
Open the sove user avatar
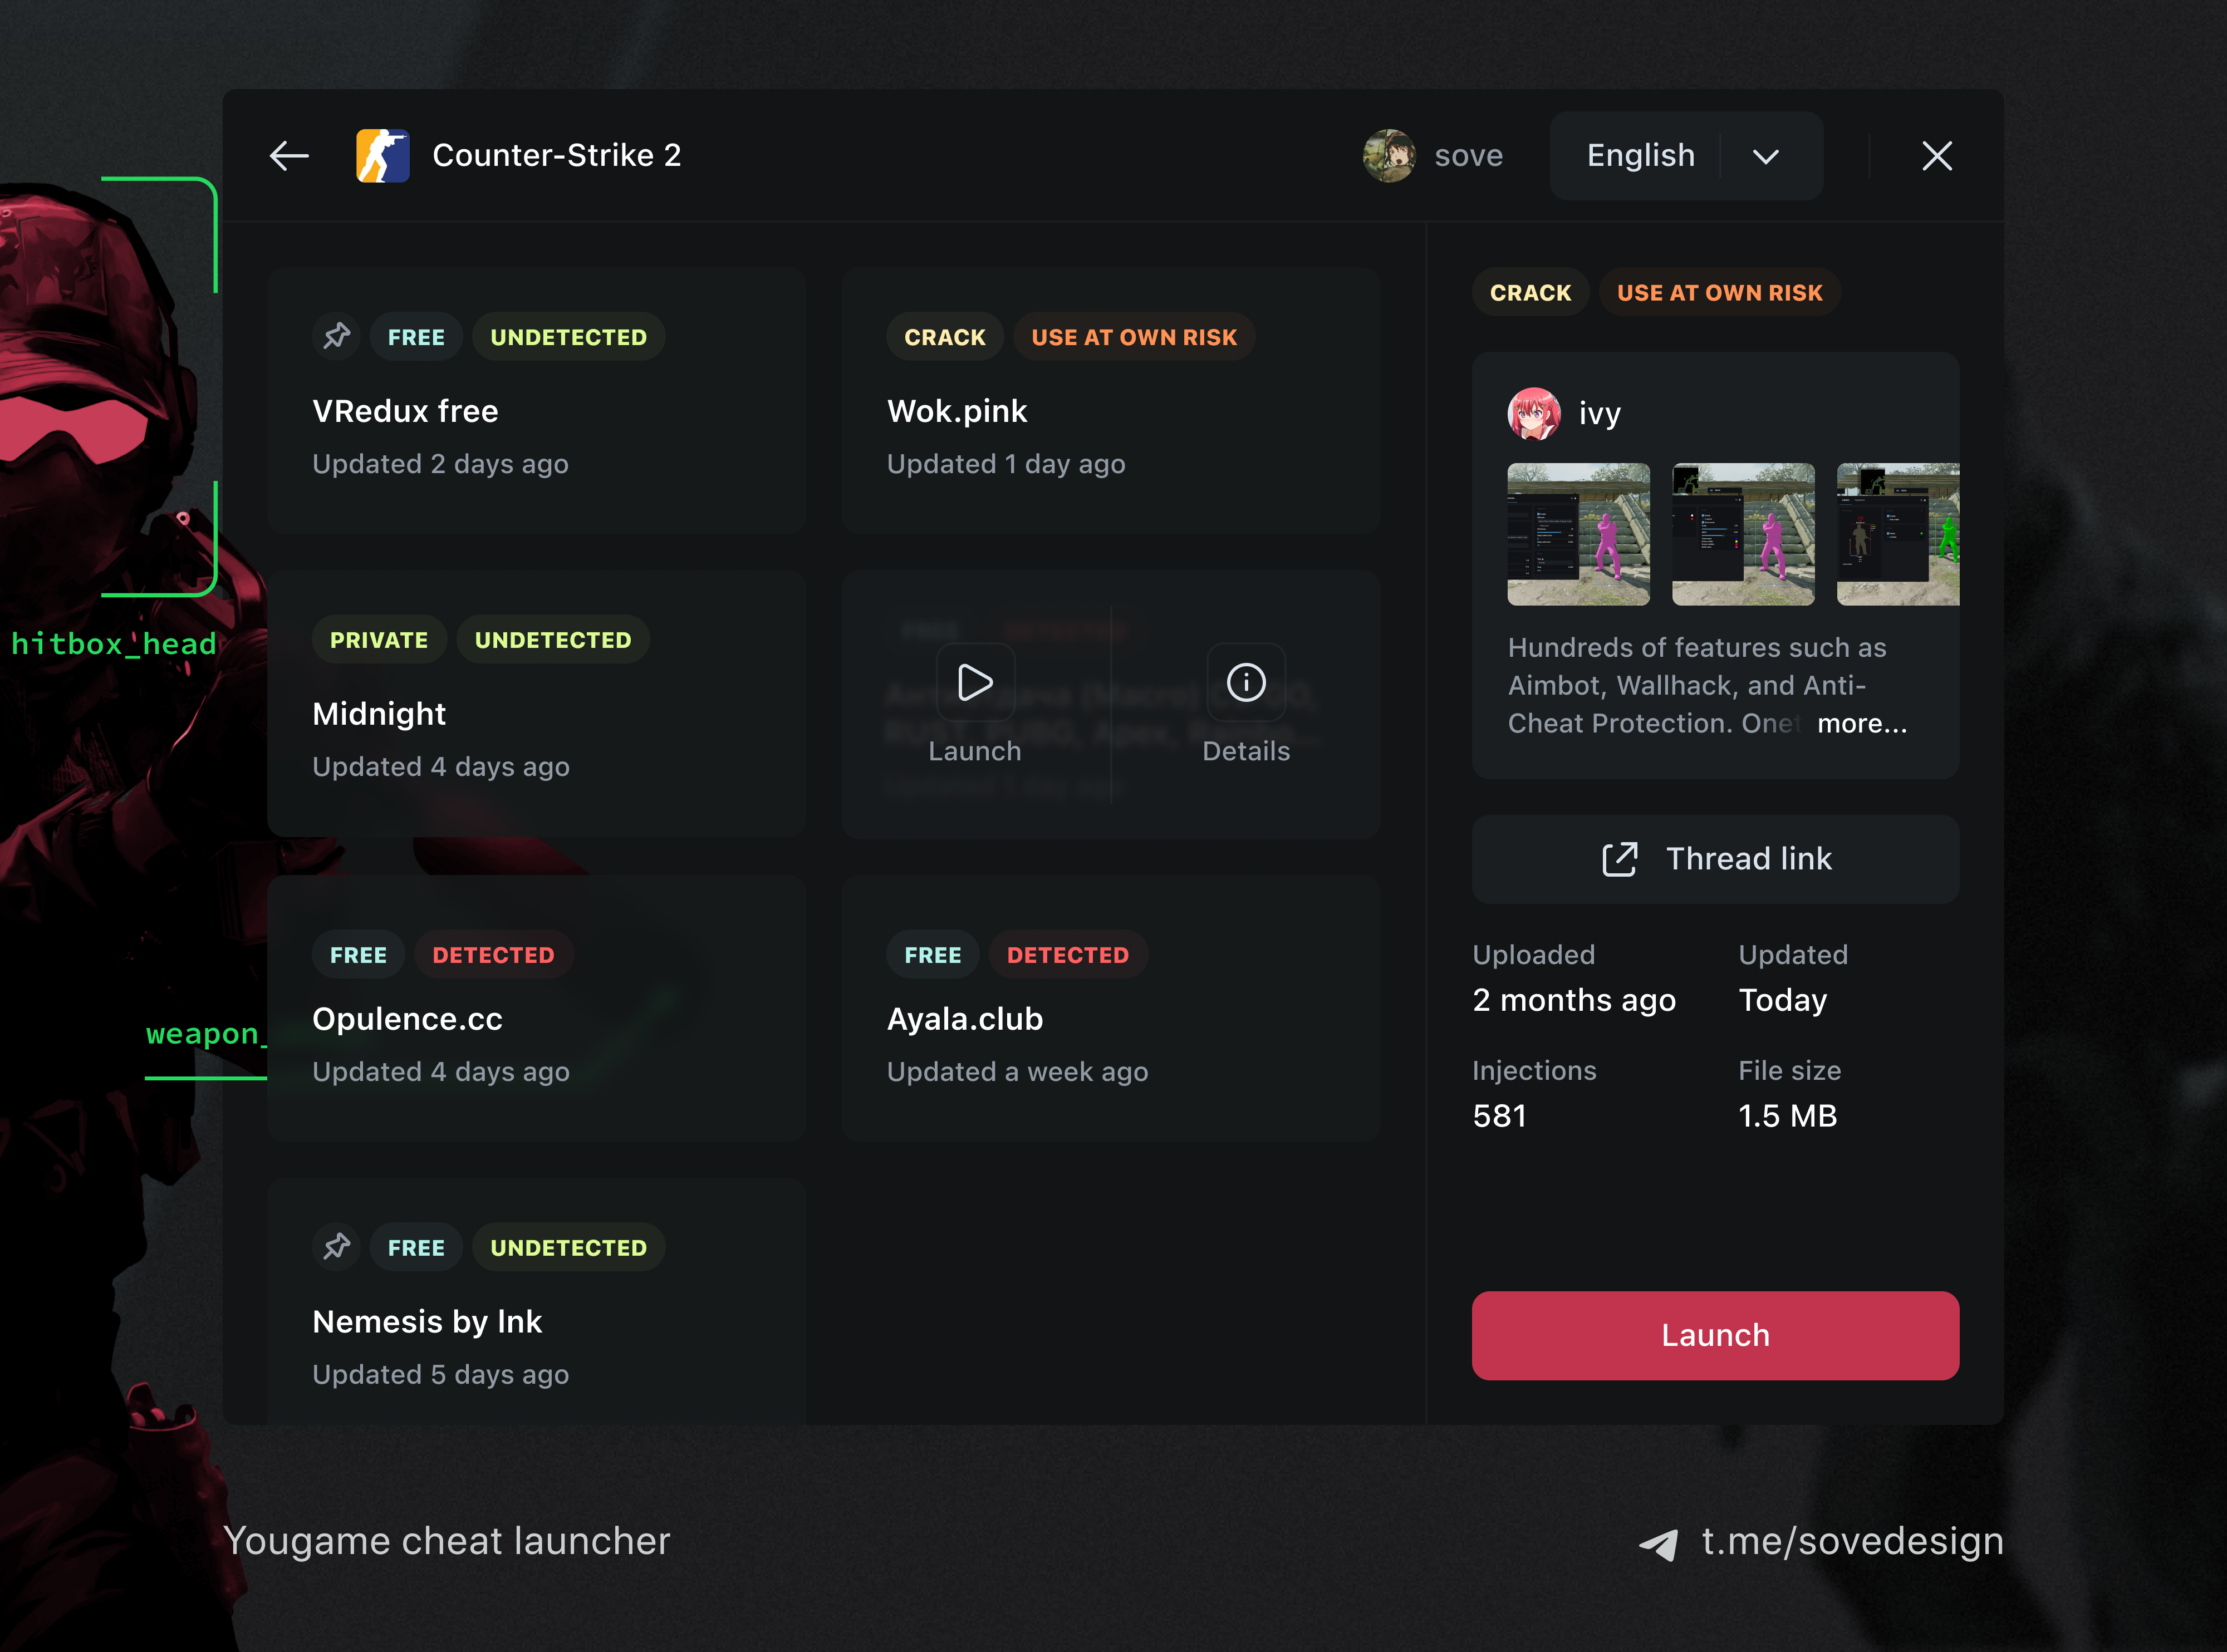pos(1389,156)
